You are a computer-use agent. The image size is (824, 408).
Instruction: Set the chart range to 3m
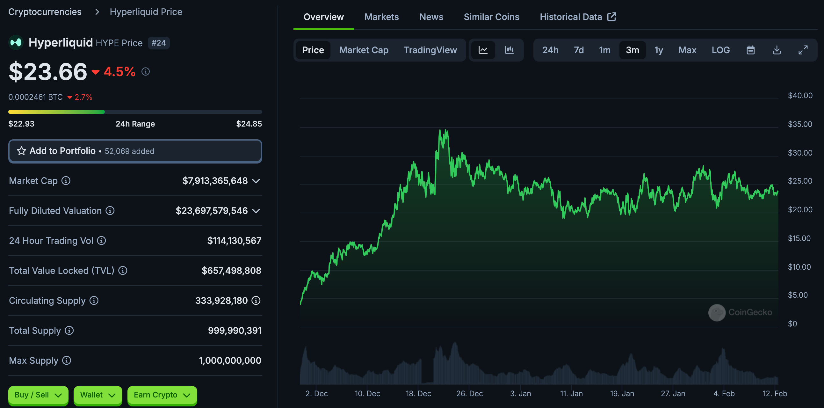tap(632, 50)
